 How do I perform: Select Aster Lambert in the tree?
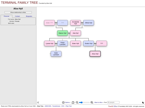pyautogui.click(x=56, y=54)
